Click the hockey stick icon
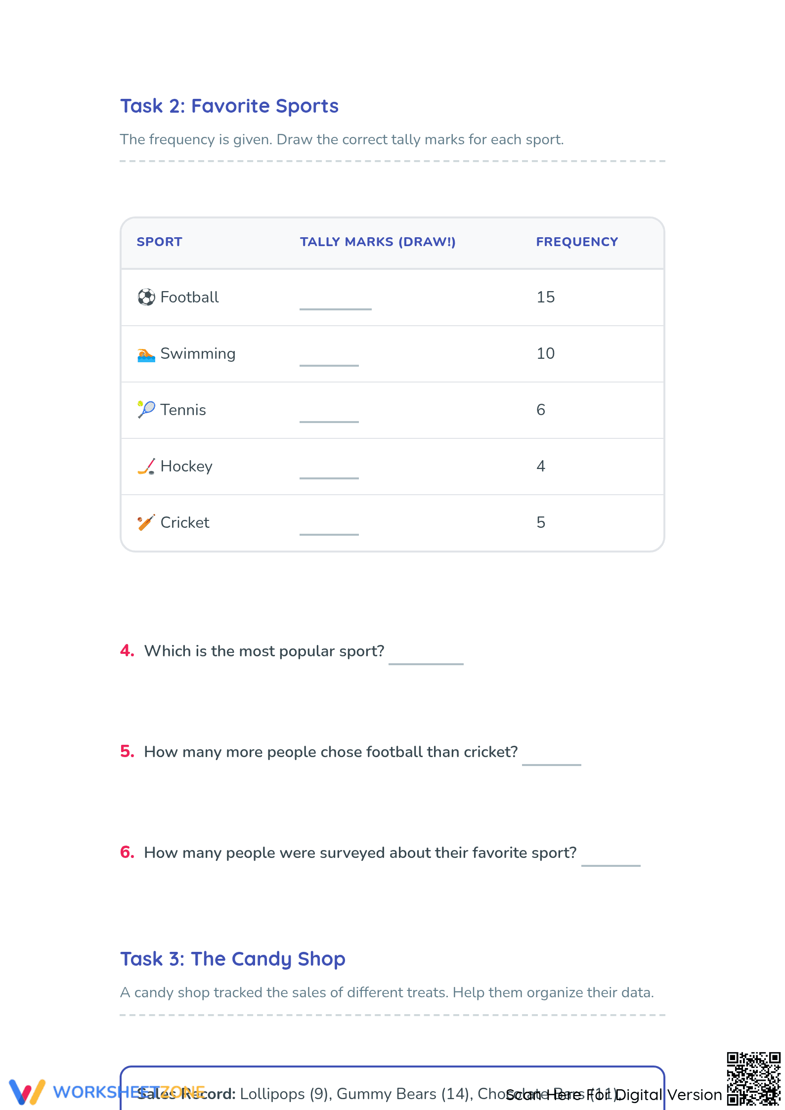The height and width of the screenshot is (1110, 785). pyautogui.click(x=146, y=467)
